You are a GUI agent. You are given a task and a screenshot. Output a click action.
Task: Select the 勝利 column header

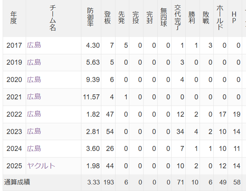pos(192,18)
